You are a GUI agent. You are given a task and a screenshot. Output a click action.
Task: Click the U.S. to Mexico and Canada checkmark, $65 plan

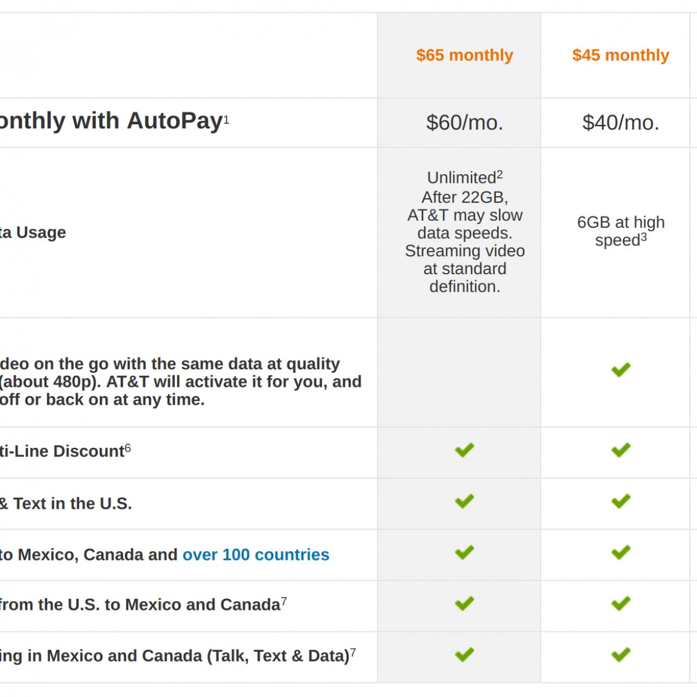(465, 603)
